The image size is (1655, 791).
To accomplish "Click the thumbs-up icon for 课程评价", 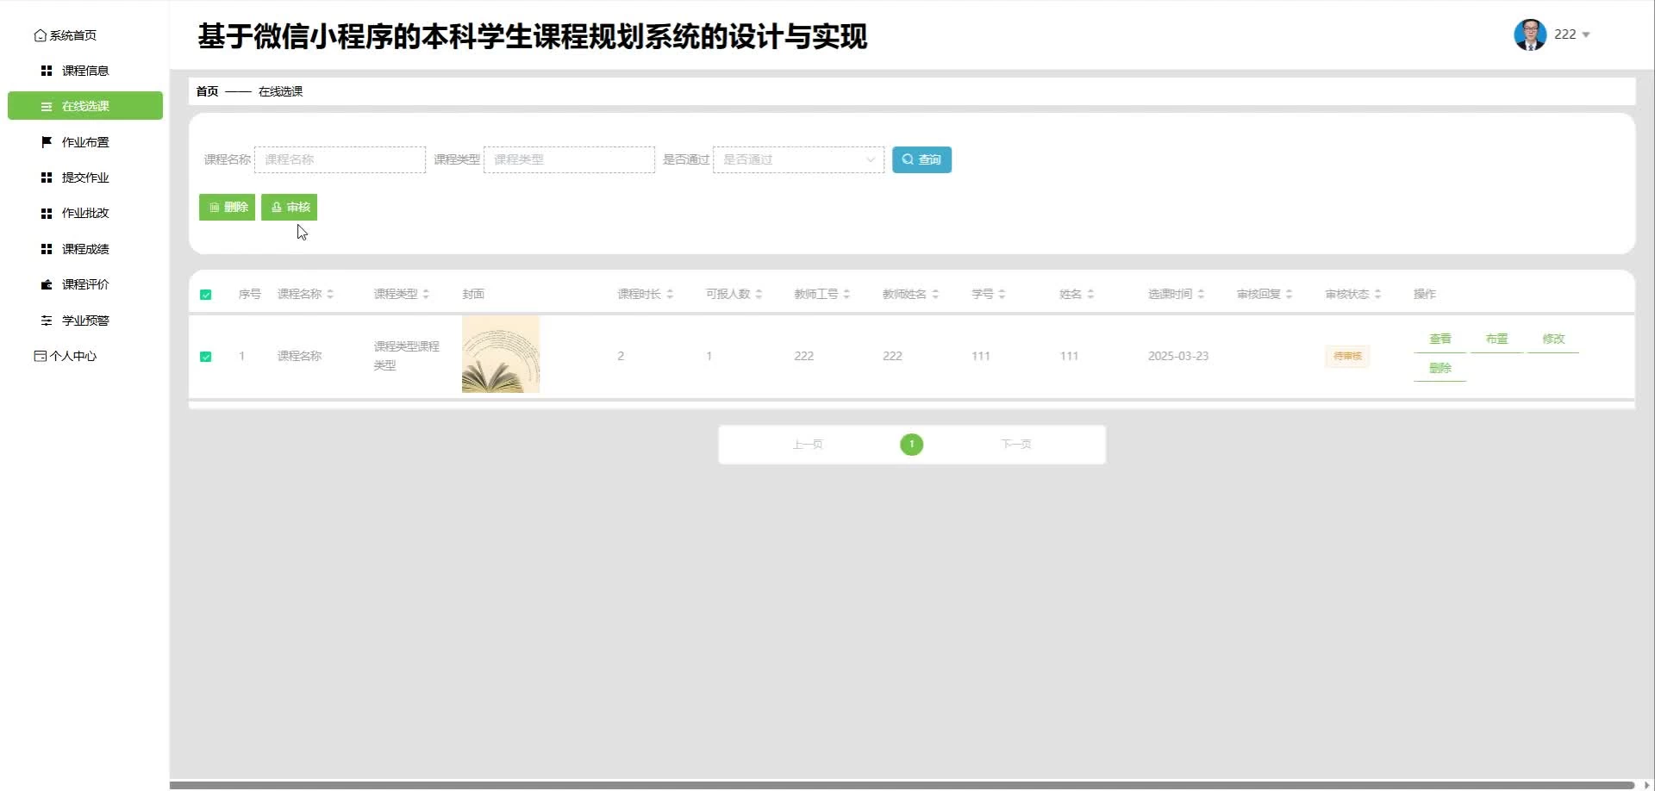I will point(47,284).
